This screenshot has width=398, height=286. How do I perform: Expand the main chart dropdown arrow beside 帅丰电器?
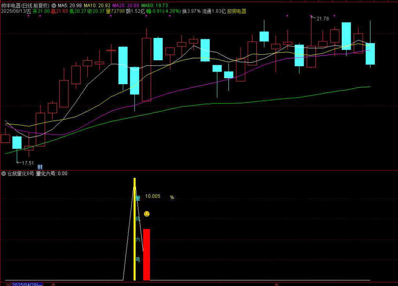coord(53,6)
